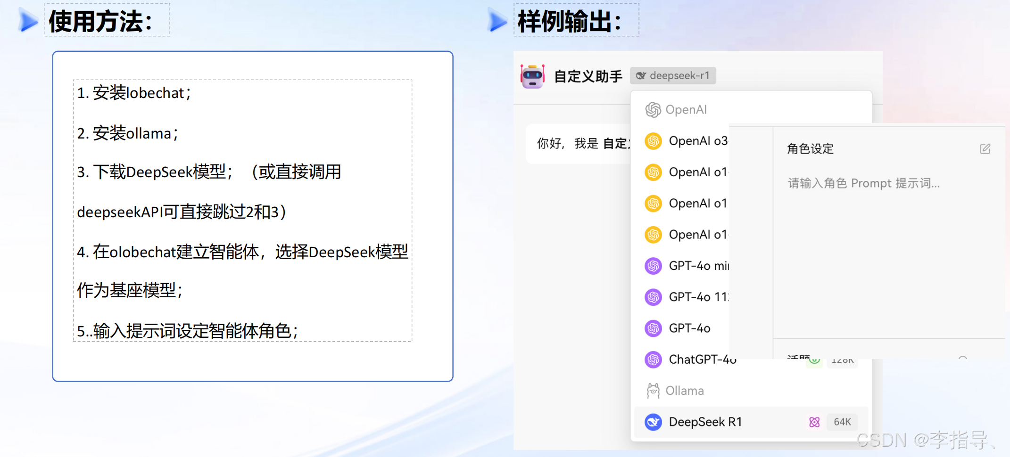Click the purple icon beside ChatGPT-4o
Image resolution: width=1010 pixels, height=457 pixels.
(653, 359)
